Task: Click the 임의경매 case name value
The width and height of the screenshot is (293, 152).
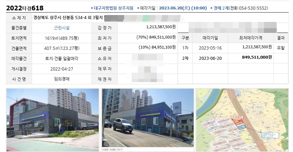Action: click(62, 79)
